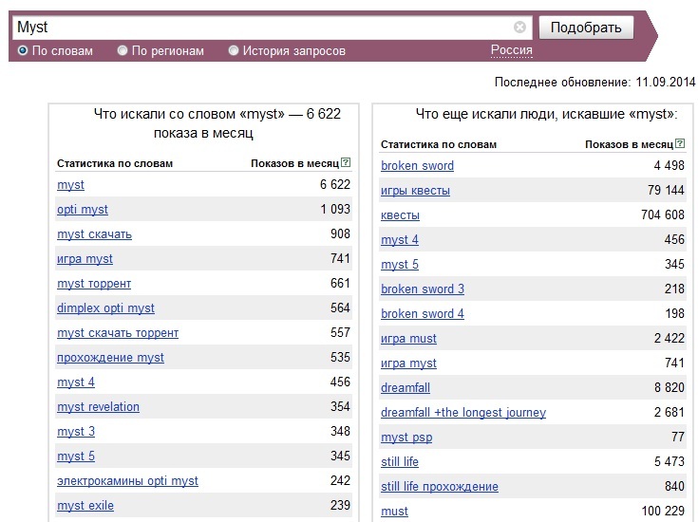The height and width of the screenshot is (522, 698).
Task: Focus the search input containing 'Myst'
Action: [271, 28]
